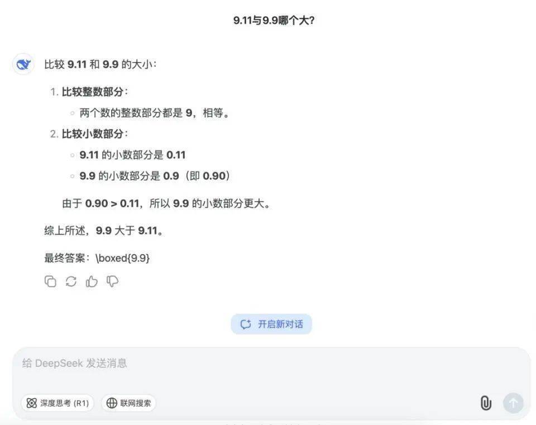Attach a file with the paperclip icon
This screenshot has height=425, width=536.
486,403
